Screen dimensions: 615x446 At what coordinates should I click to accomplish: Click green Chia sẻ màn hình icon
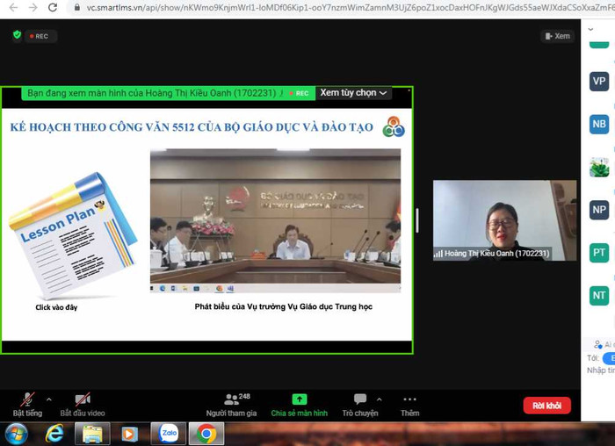click(300, 399)
